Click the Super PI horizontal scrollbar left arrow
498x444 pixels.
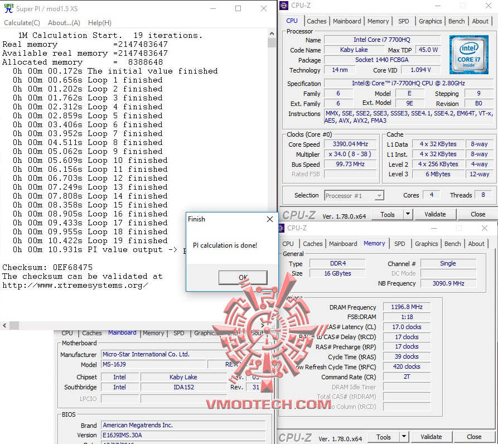pos(4,326)
